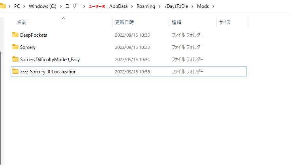Click the zzzz_Sorcery_JPLocalization date 10:36
Image resolution: width=293 pixels, height=166 pixels.
pos(132,72)
